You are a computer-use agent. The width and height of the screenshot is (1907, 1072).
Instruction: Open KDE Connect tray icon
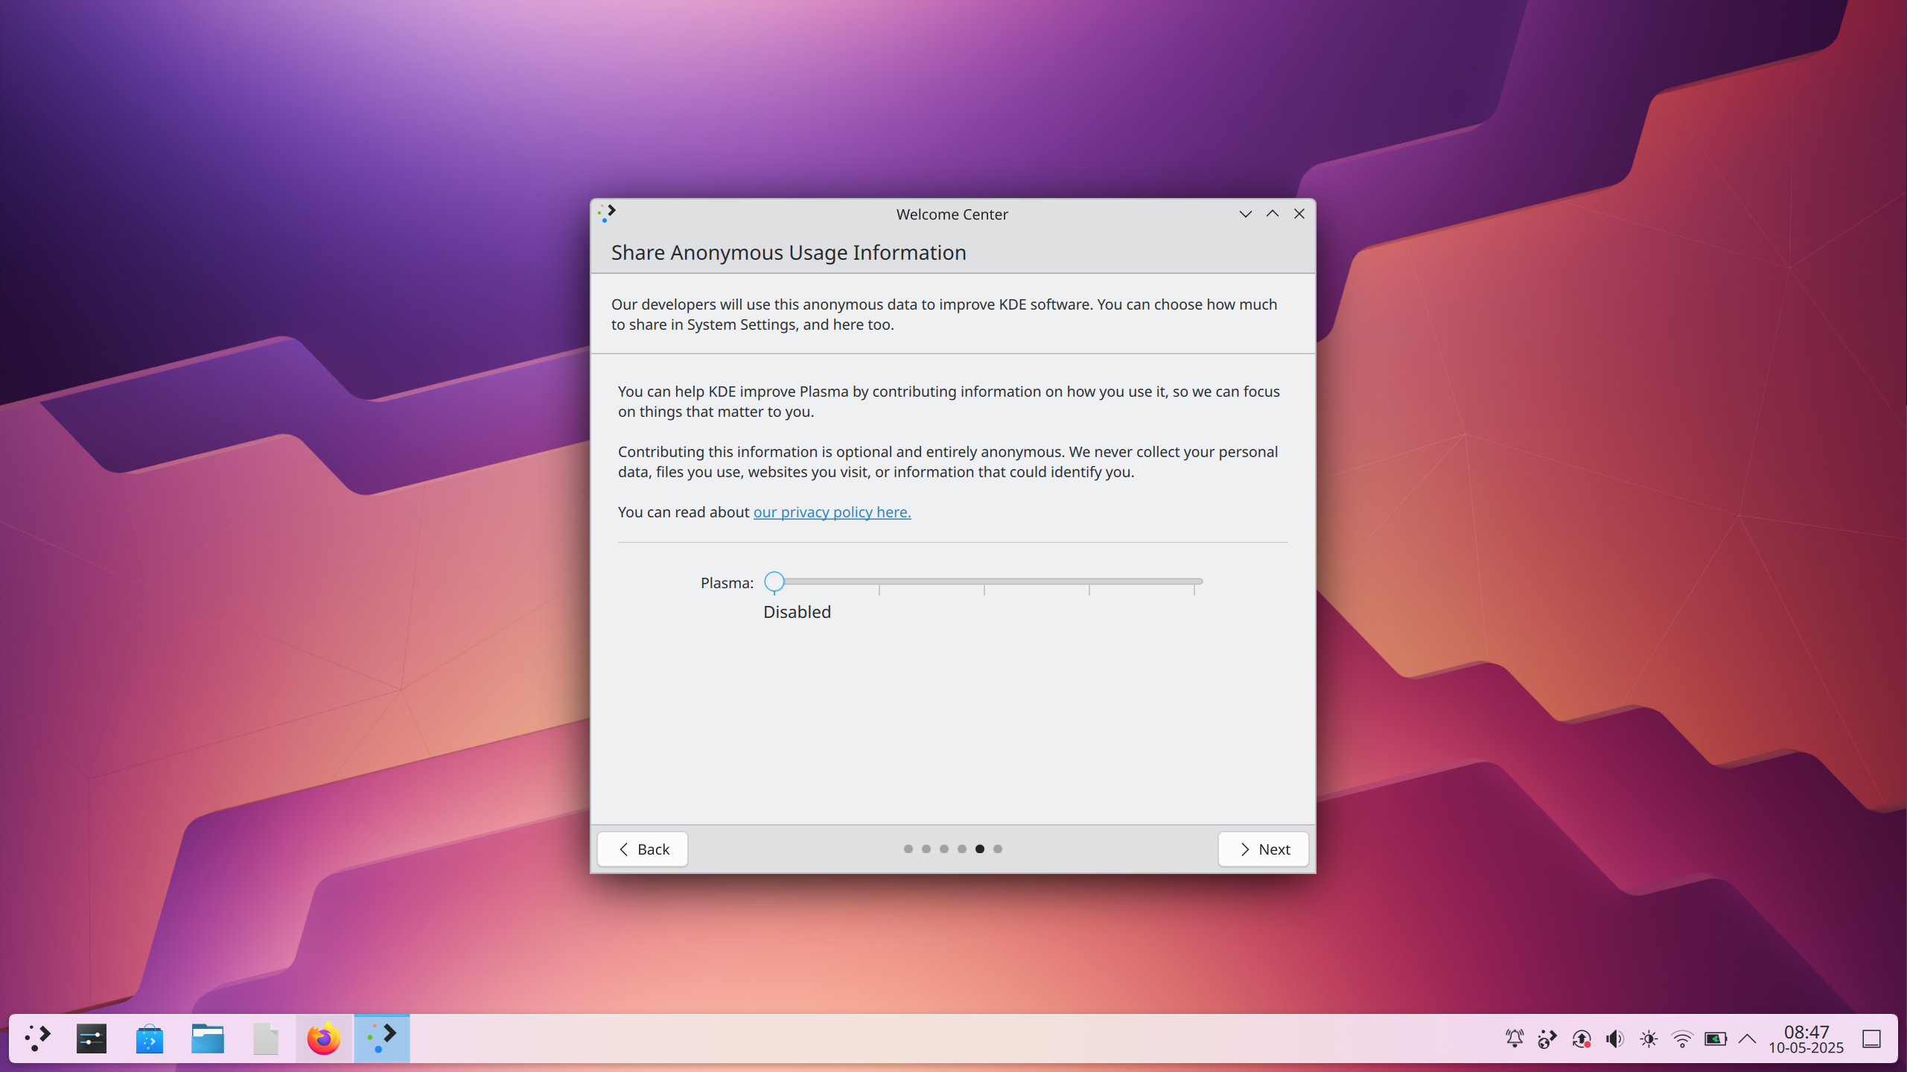tap(1548, 1038)
